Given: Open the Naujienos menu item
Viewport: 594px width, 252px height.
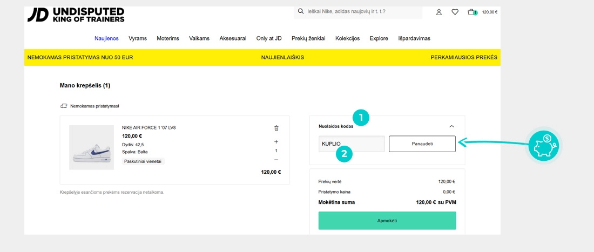Looking at the screenshot, I should point(106,38).
